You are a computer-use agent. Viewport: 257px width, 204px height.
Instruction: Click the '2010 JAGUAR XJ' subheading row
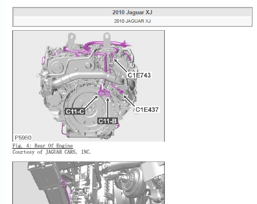(132, 21)
